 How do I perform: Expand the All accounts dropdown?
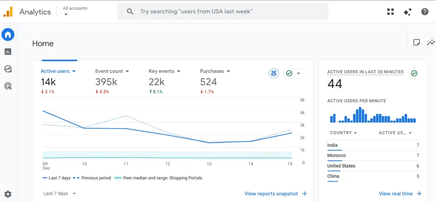[x=75, y=11]
